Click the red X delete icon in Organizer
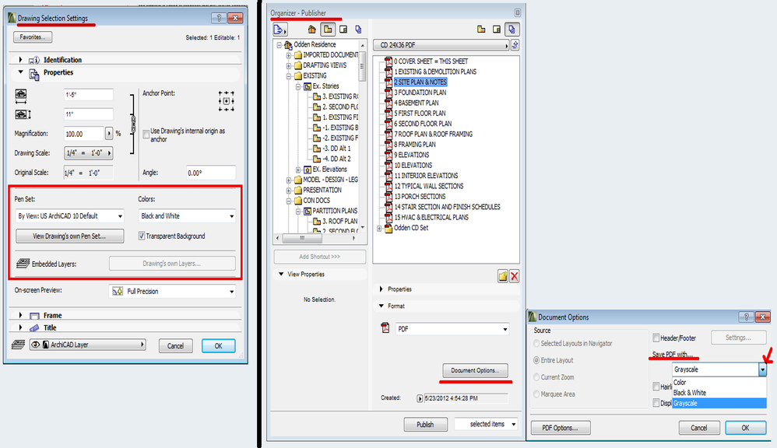This screenshot has height=448, width=777. click(515, 276)
